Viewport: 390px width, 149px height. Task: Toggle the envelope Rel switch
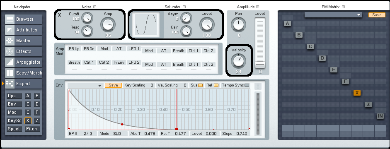(x=216, y=85)
